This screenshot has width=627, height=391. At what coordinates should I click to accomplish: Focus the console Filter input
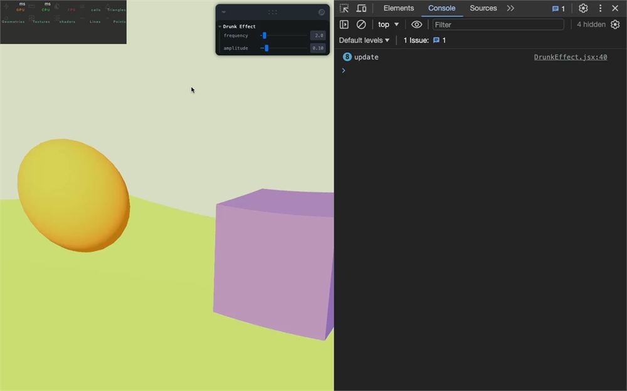point(498,24)
